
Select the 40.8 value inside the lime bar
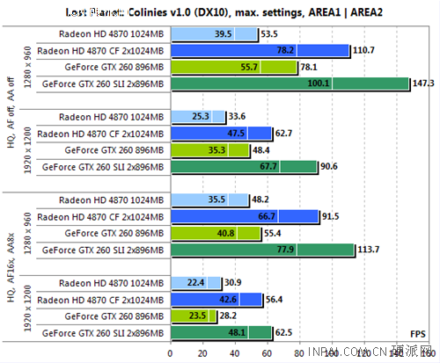225,233
